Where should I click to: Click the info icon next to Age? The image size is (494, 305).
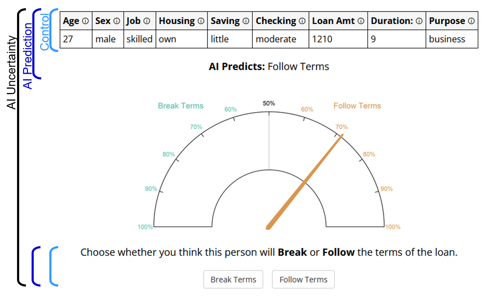(85, 21)
